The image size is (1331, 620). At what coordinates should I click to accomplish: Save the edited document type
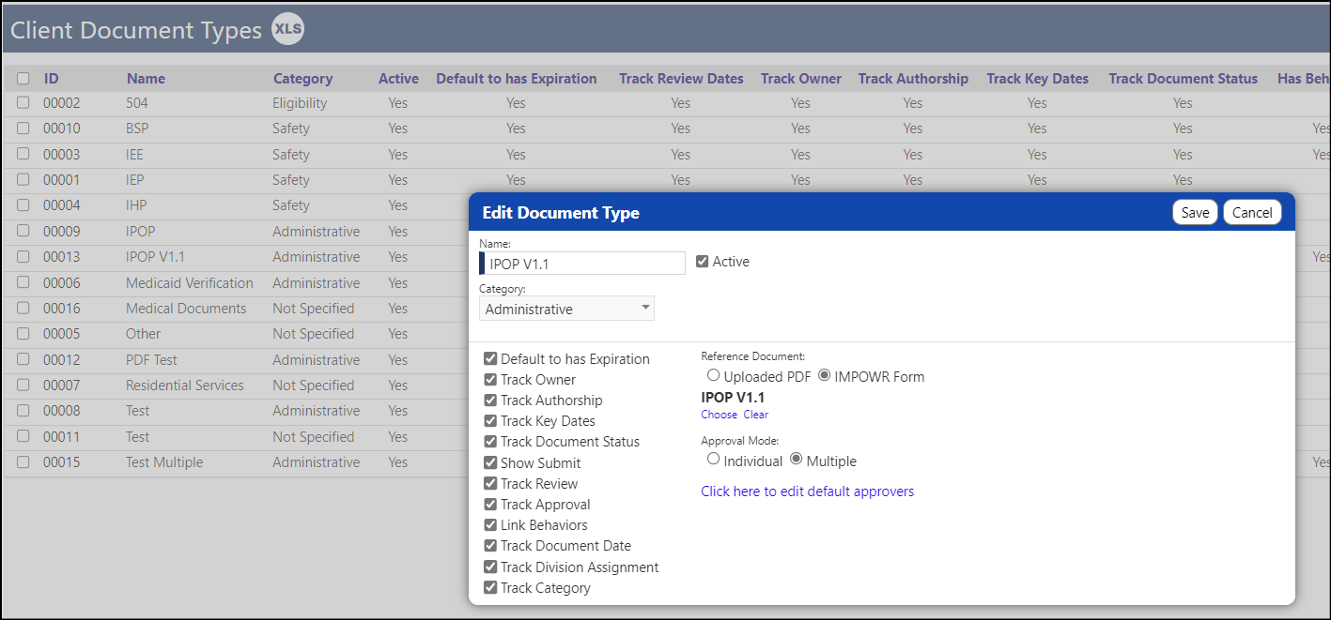[1195, 213]
